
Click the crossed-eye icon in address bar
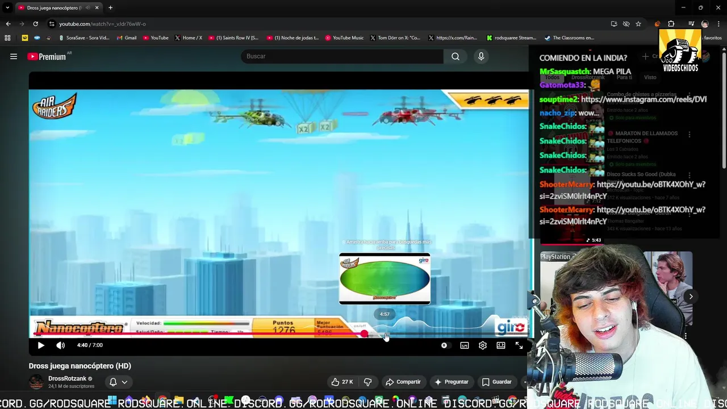pos(626,24)
